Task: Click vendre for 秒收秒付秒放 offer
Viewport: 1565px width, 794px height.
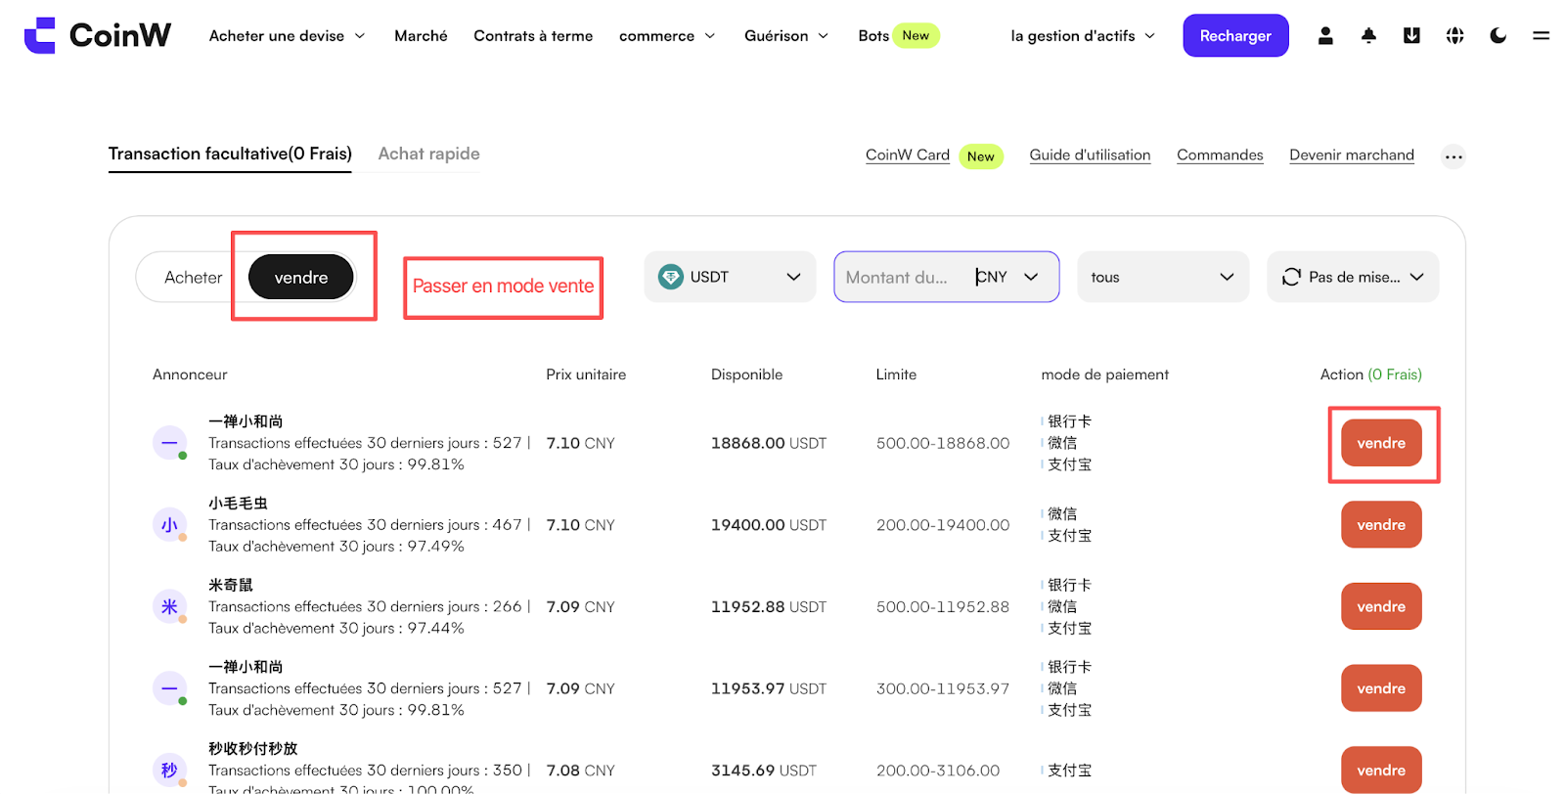Action: pos(1381,771)
